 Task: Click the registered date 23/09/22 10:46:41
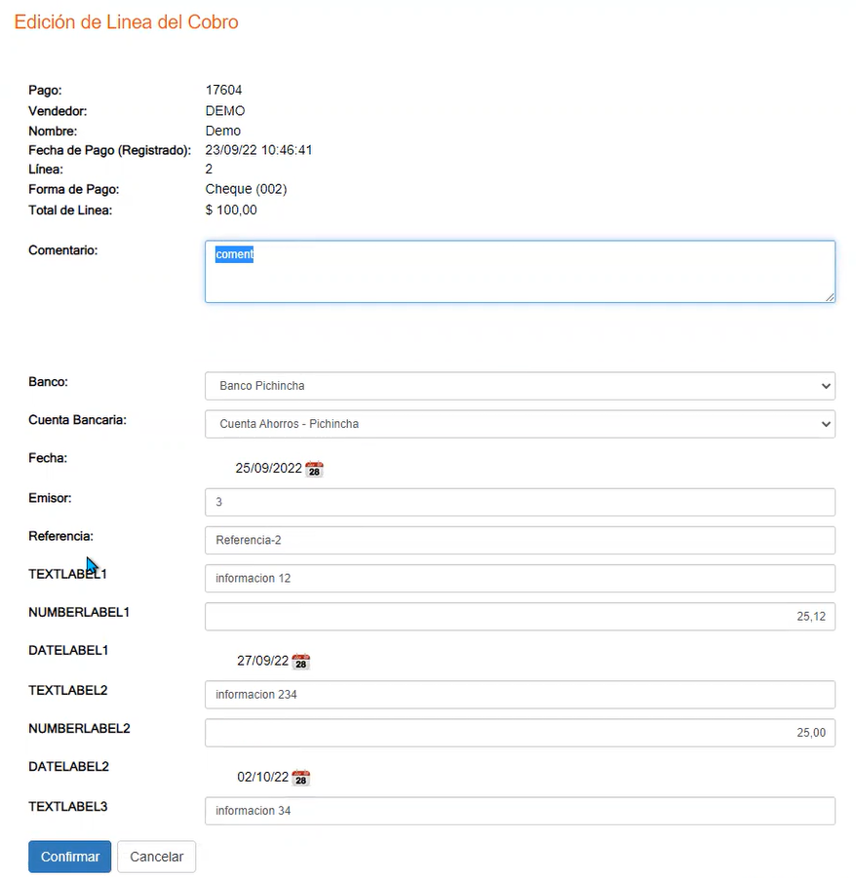click(x=258, y=150)
